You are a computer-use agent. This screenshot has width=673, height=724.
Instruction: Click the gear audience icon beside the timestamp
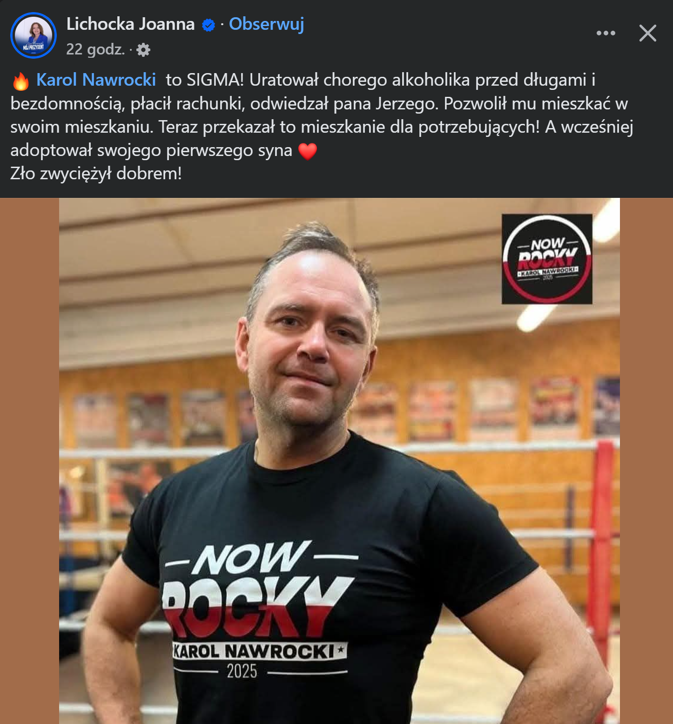point(143,50)
